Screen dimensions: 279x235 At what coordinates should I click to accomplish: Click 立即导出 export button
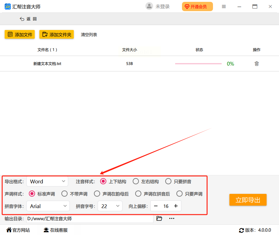point(248,200)
